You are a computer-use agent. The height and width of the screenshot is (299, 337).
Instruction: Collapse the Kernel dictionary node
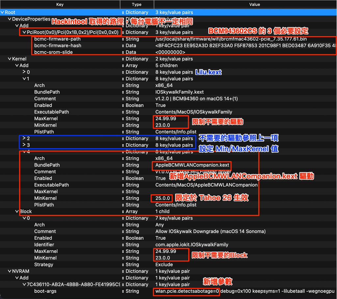coord(10,59)
